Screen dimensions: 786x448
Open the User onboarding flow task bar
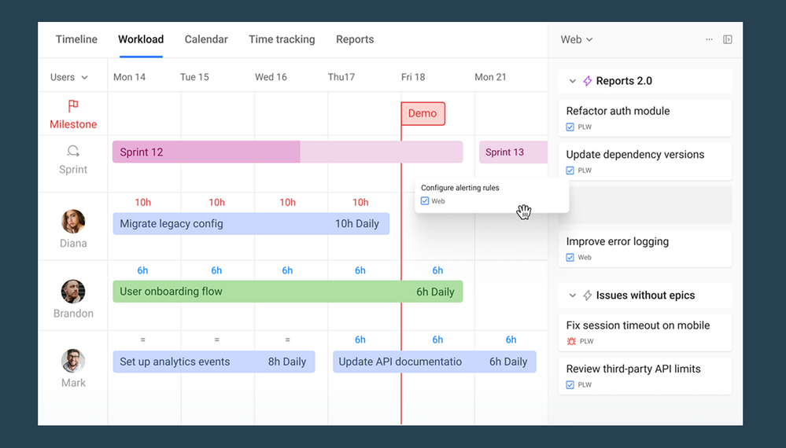click(x=288, y=292)
